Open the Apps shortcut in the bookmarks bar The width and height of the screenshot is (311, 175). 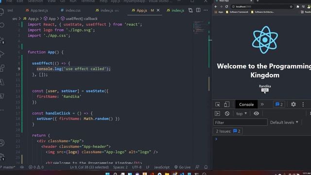[x=219, y=12]
